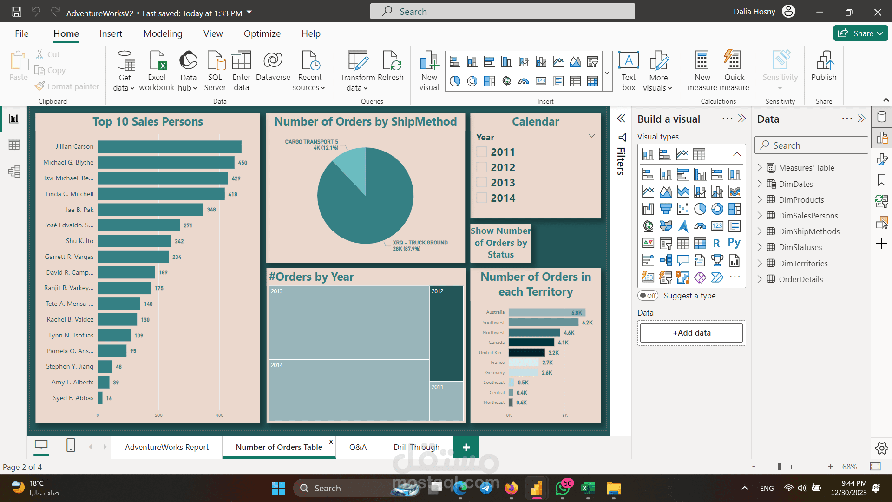
Task: Switch to the Drill Through page tab
Action: pos(416,447)
